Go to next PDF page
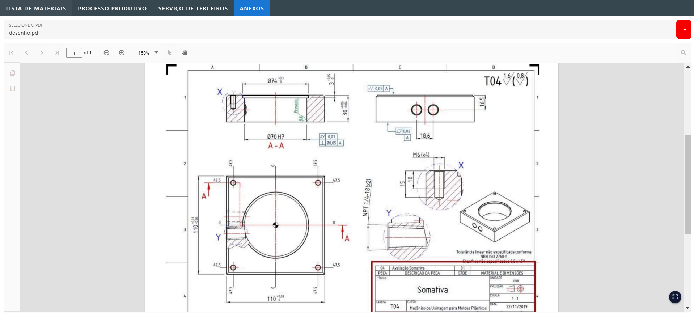This screenshot has width=694, height=313. click(42, 53)
